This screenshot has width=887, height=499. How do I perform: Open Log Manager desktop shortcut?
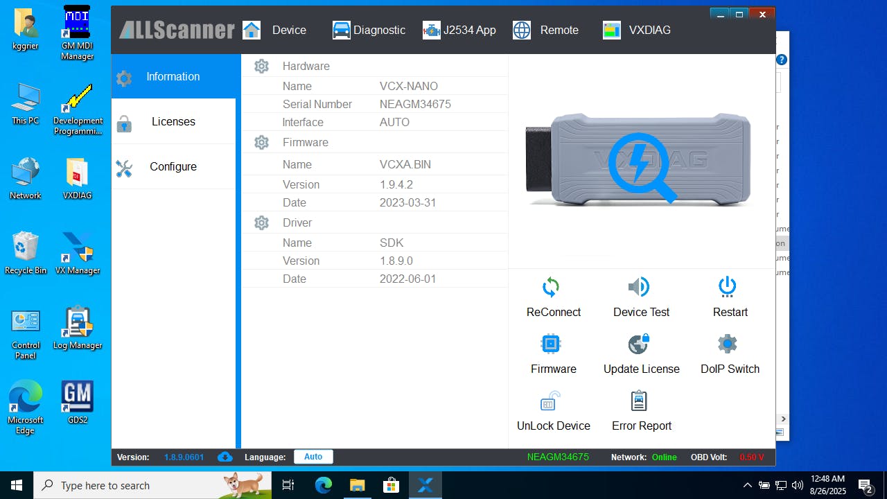click(x=77, y=328)
